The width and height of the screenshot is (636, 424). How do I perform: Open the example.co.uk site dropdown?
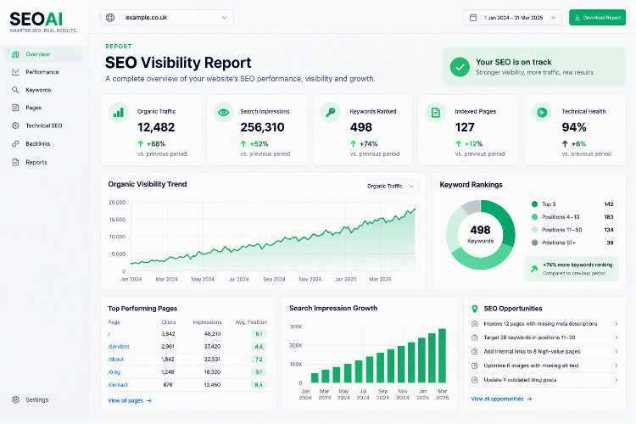(x=167, y=18)
